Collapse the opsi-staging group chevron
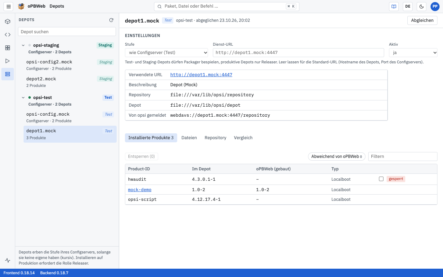 [x=23, y=45]
